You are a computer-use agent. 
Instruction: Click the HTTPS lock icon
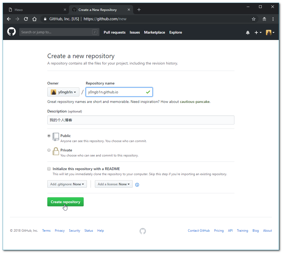point(45,19)
